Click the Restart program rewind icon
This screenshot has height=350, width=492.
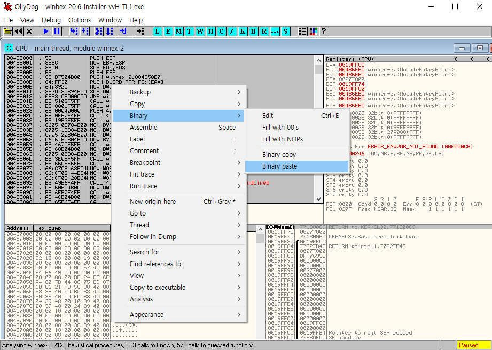click(x=19, y=31)
